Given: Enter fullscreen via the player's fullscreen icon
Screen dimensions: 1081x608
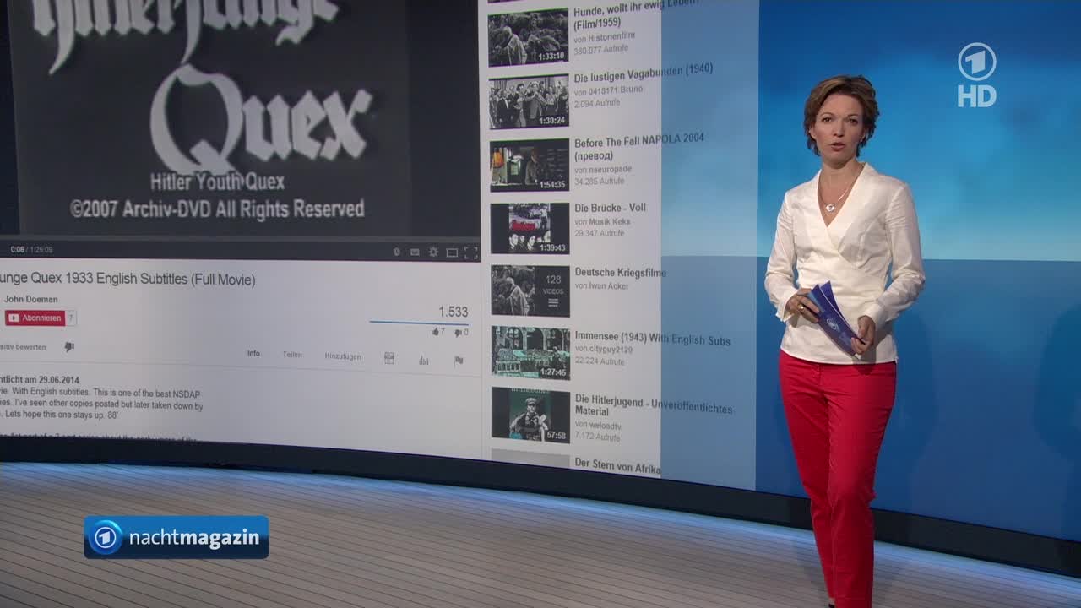Looking at the screenshot, I should [471, 252].
